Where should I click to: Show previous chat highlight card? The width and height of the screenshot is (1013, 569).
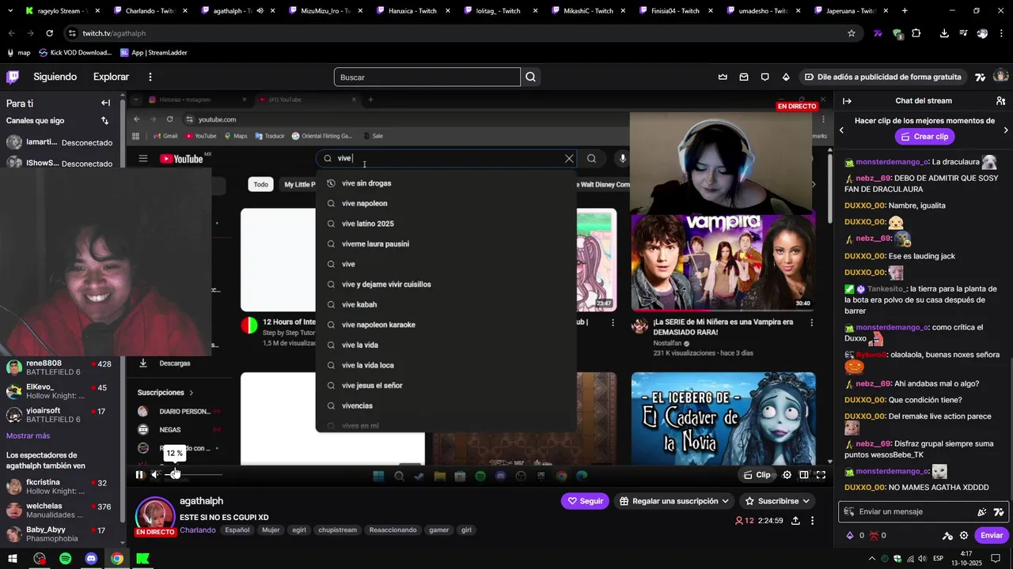point(841,130)
